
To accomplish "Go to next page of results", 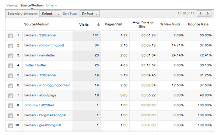I will (208, 14).
